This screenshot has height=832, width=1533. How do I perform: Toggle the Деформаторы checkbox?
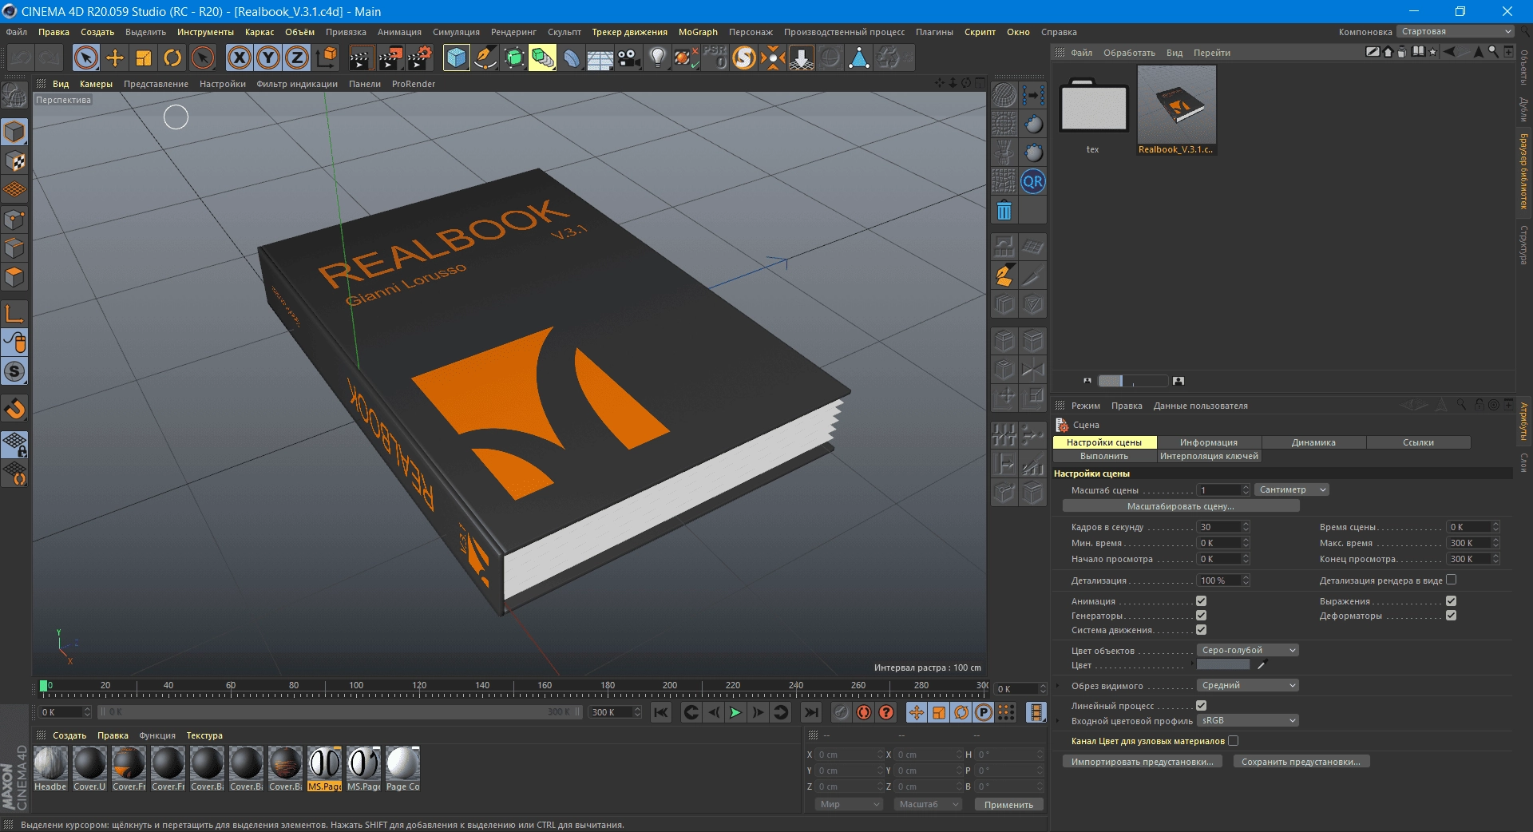pyautogui.click(x=1451, y=616)
